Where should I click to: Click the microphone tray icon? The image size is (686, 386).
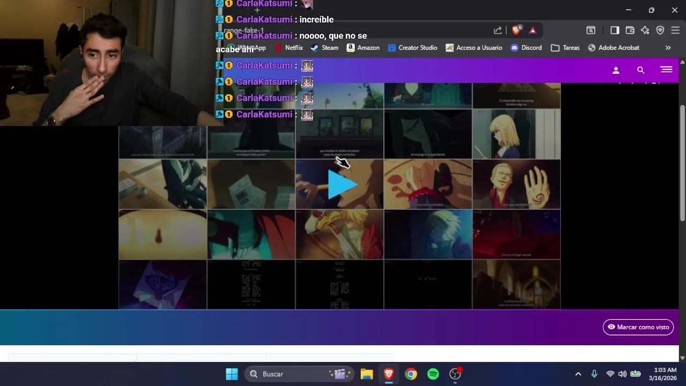coord(594,374)
